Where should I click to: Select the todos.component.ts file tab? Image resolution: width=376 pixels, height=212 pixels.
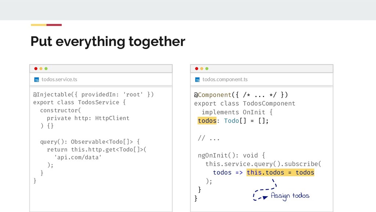(x=225, y=79)
